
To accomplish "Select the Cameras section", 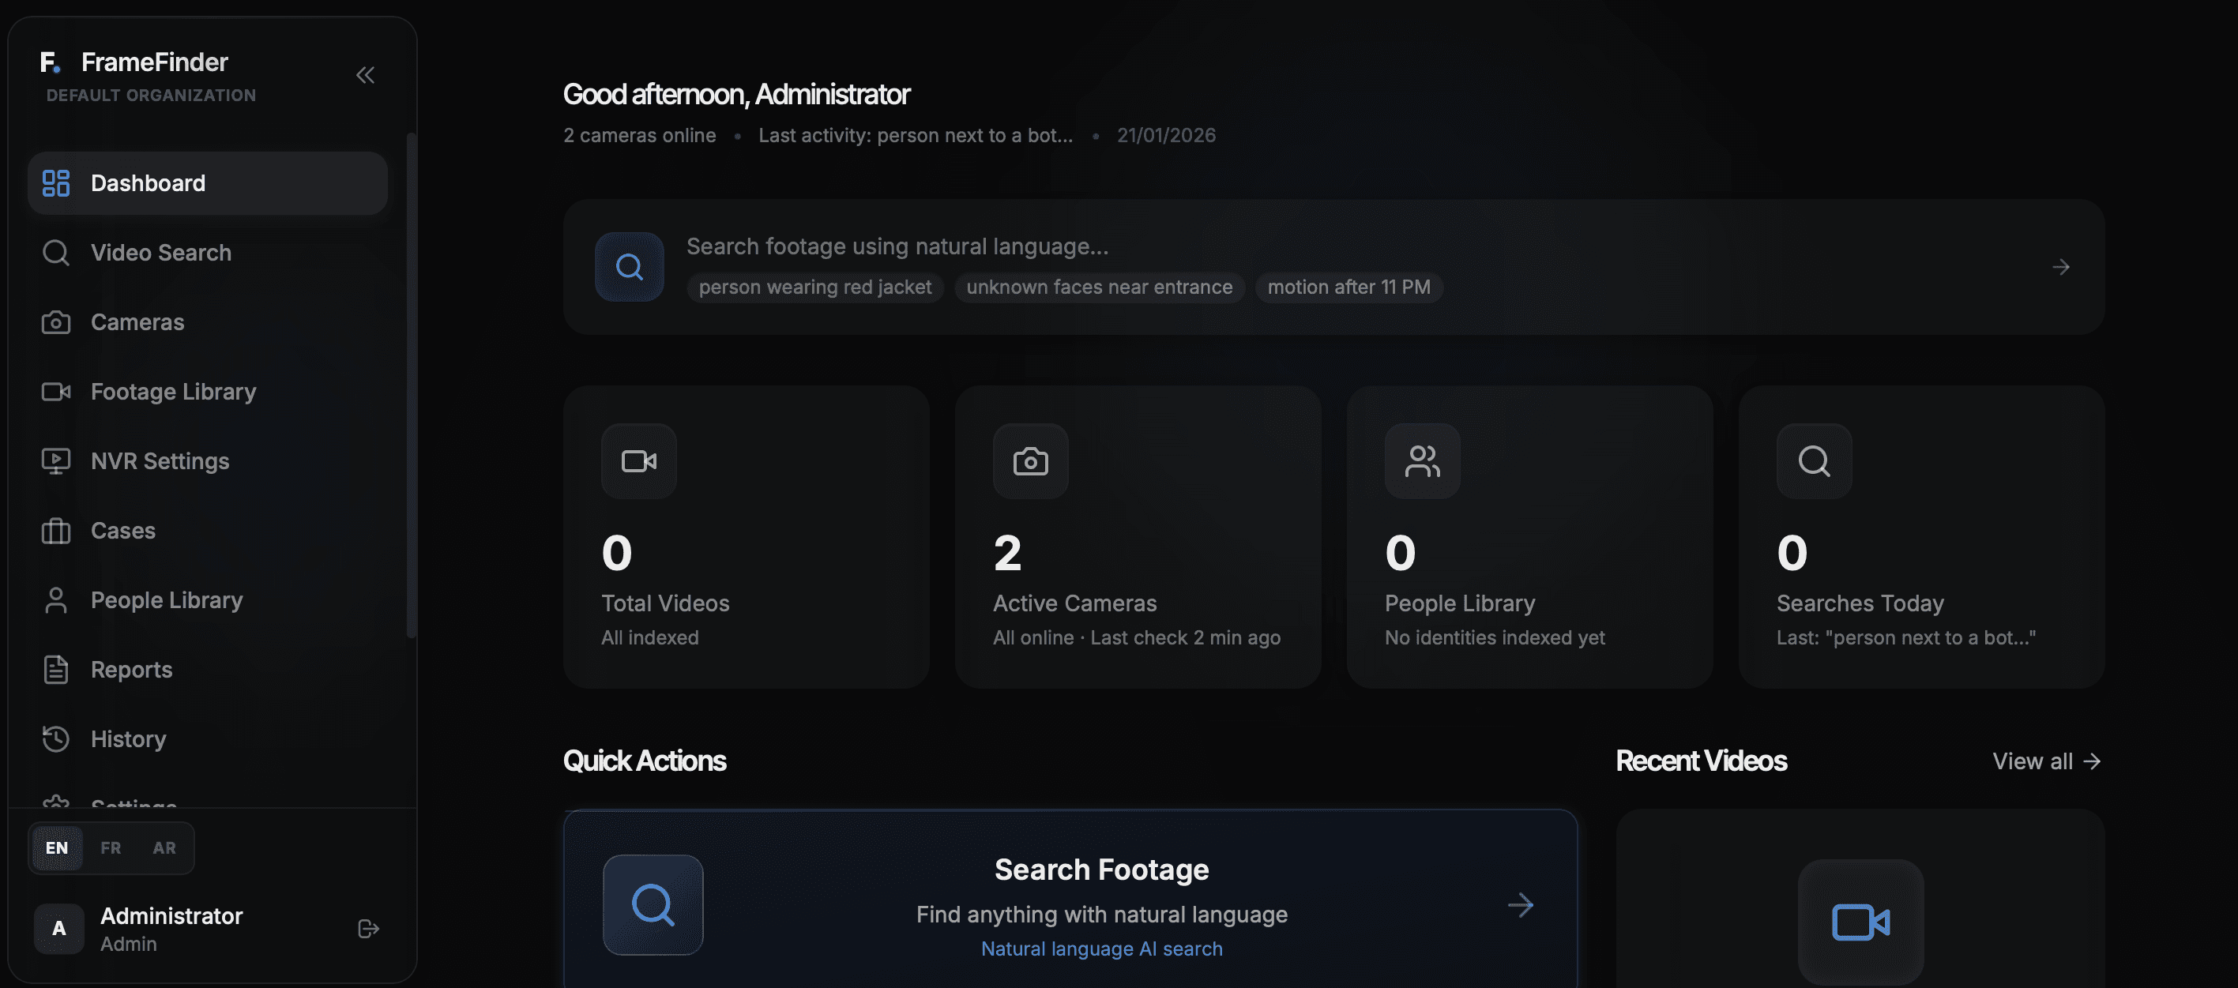I will [x=137, y=322].
